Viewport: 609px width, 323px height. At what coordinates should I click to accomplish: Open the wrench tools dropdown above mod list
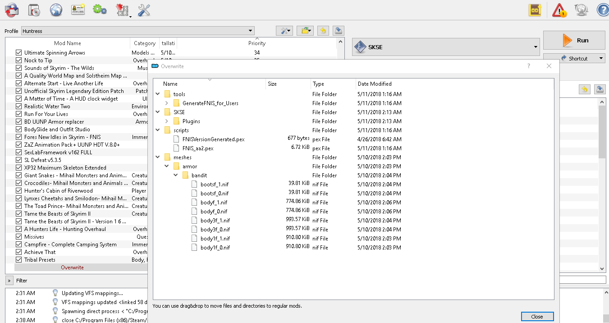[285, 31]
